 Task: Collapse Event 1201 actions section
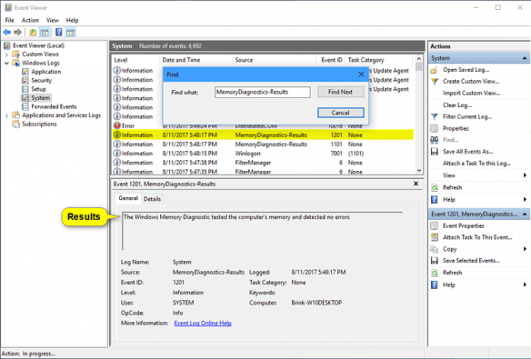[525, 214]
